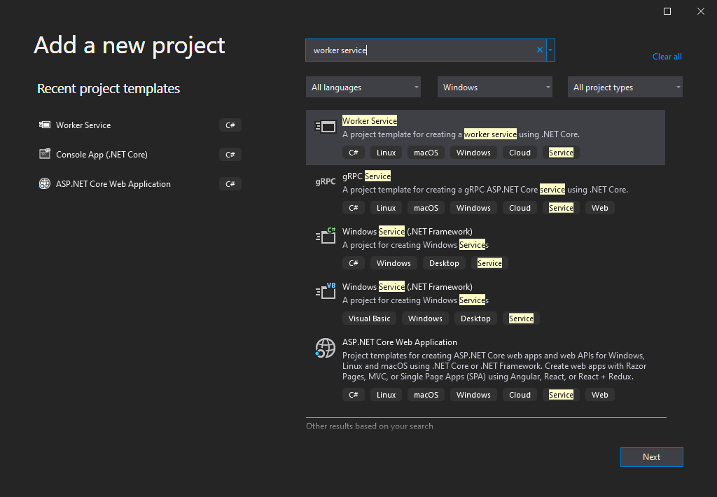Close the Add a new project dialog
Viewport: 717px width, 497px height.
point(700,11)
